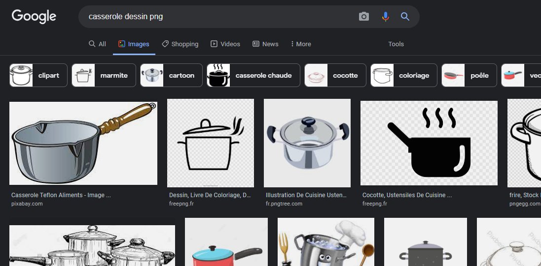
Task: Open 'Casserole Teflon Aliments - Image' title
Action: [61, 195]
